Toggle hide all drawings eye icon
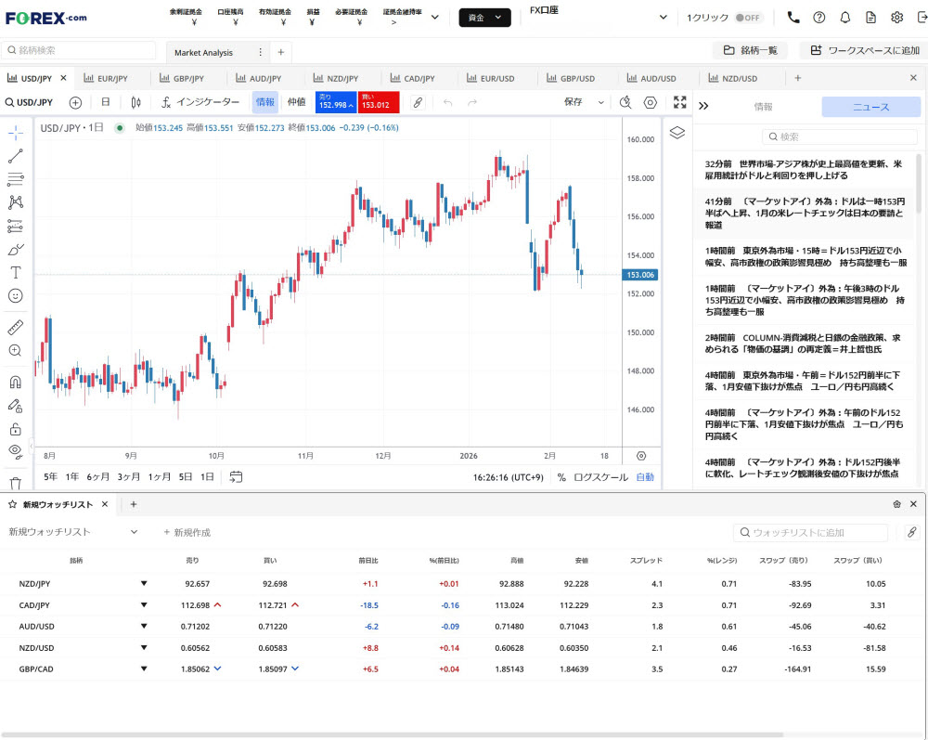Image resolution: width=928 pixels, height=740 pixels. [x=16, y=451]
